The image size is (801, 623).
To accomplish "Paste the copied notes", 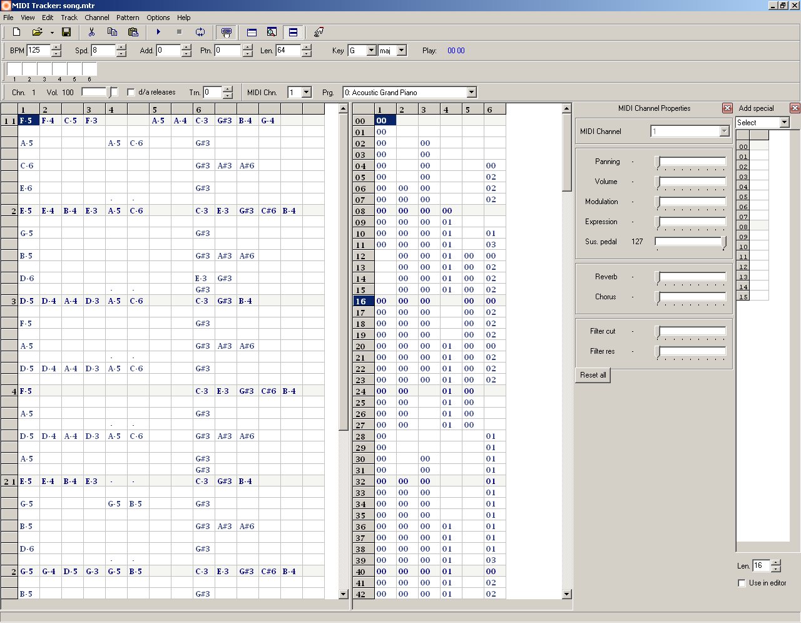I will [133, 32].
